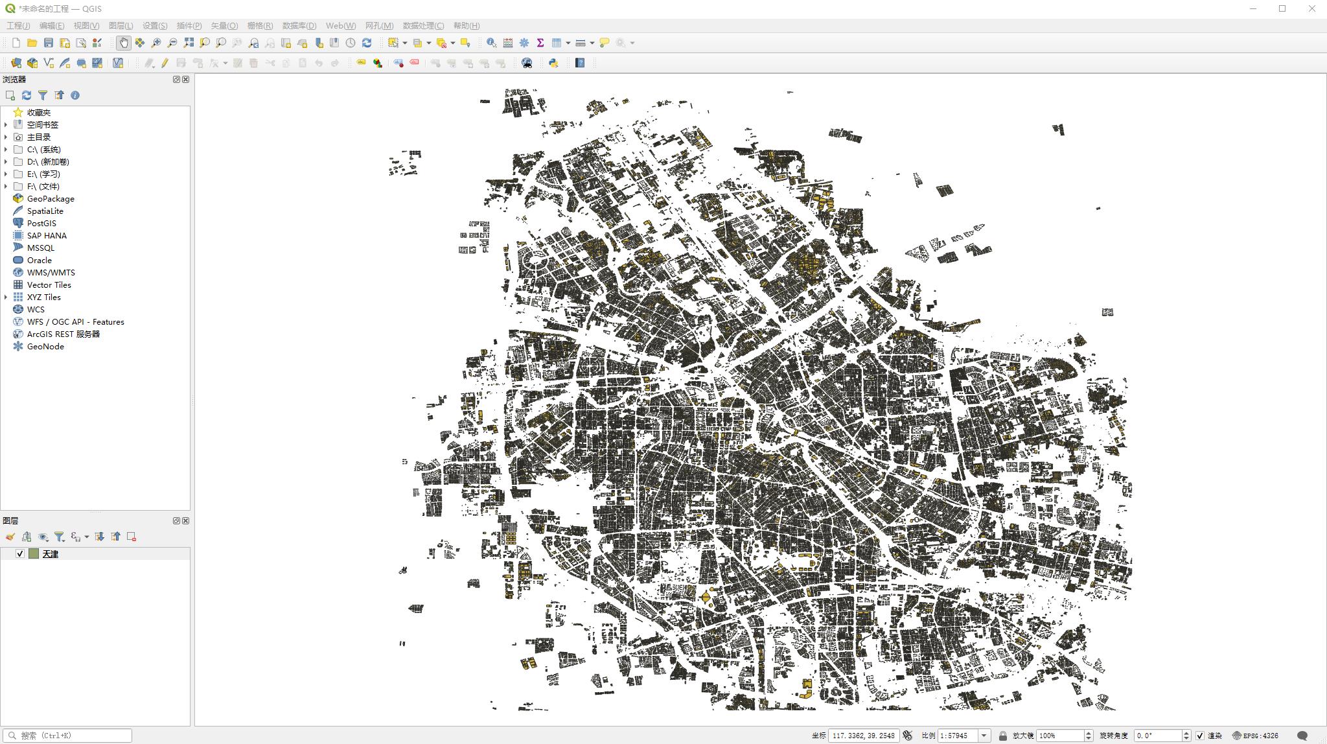Screen dimensions: 1327x744
Task: Expand the XYZ Tiles tree node
Action: click(6, 297)
